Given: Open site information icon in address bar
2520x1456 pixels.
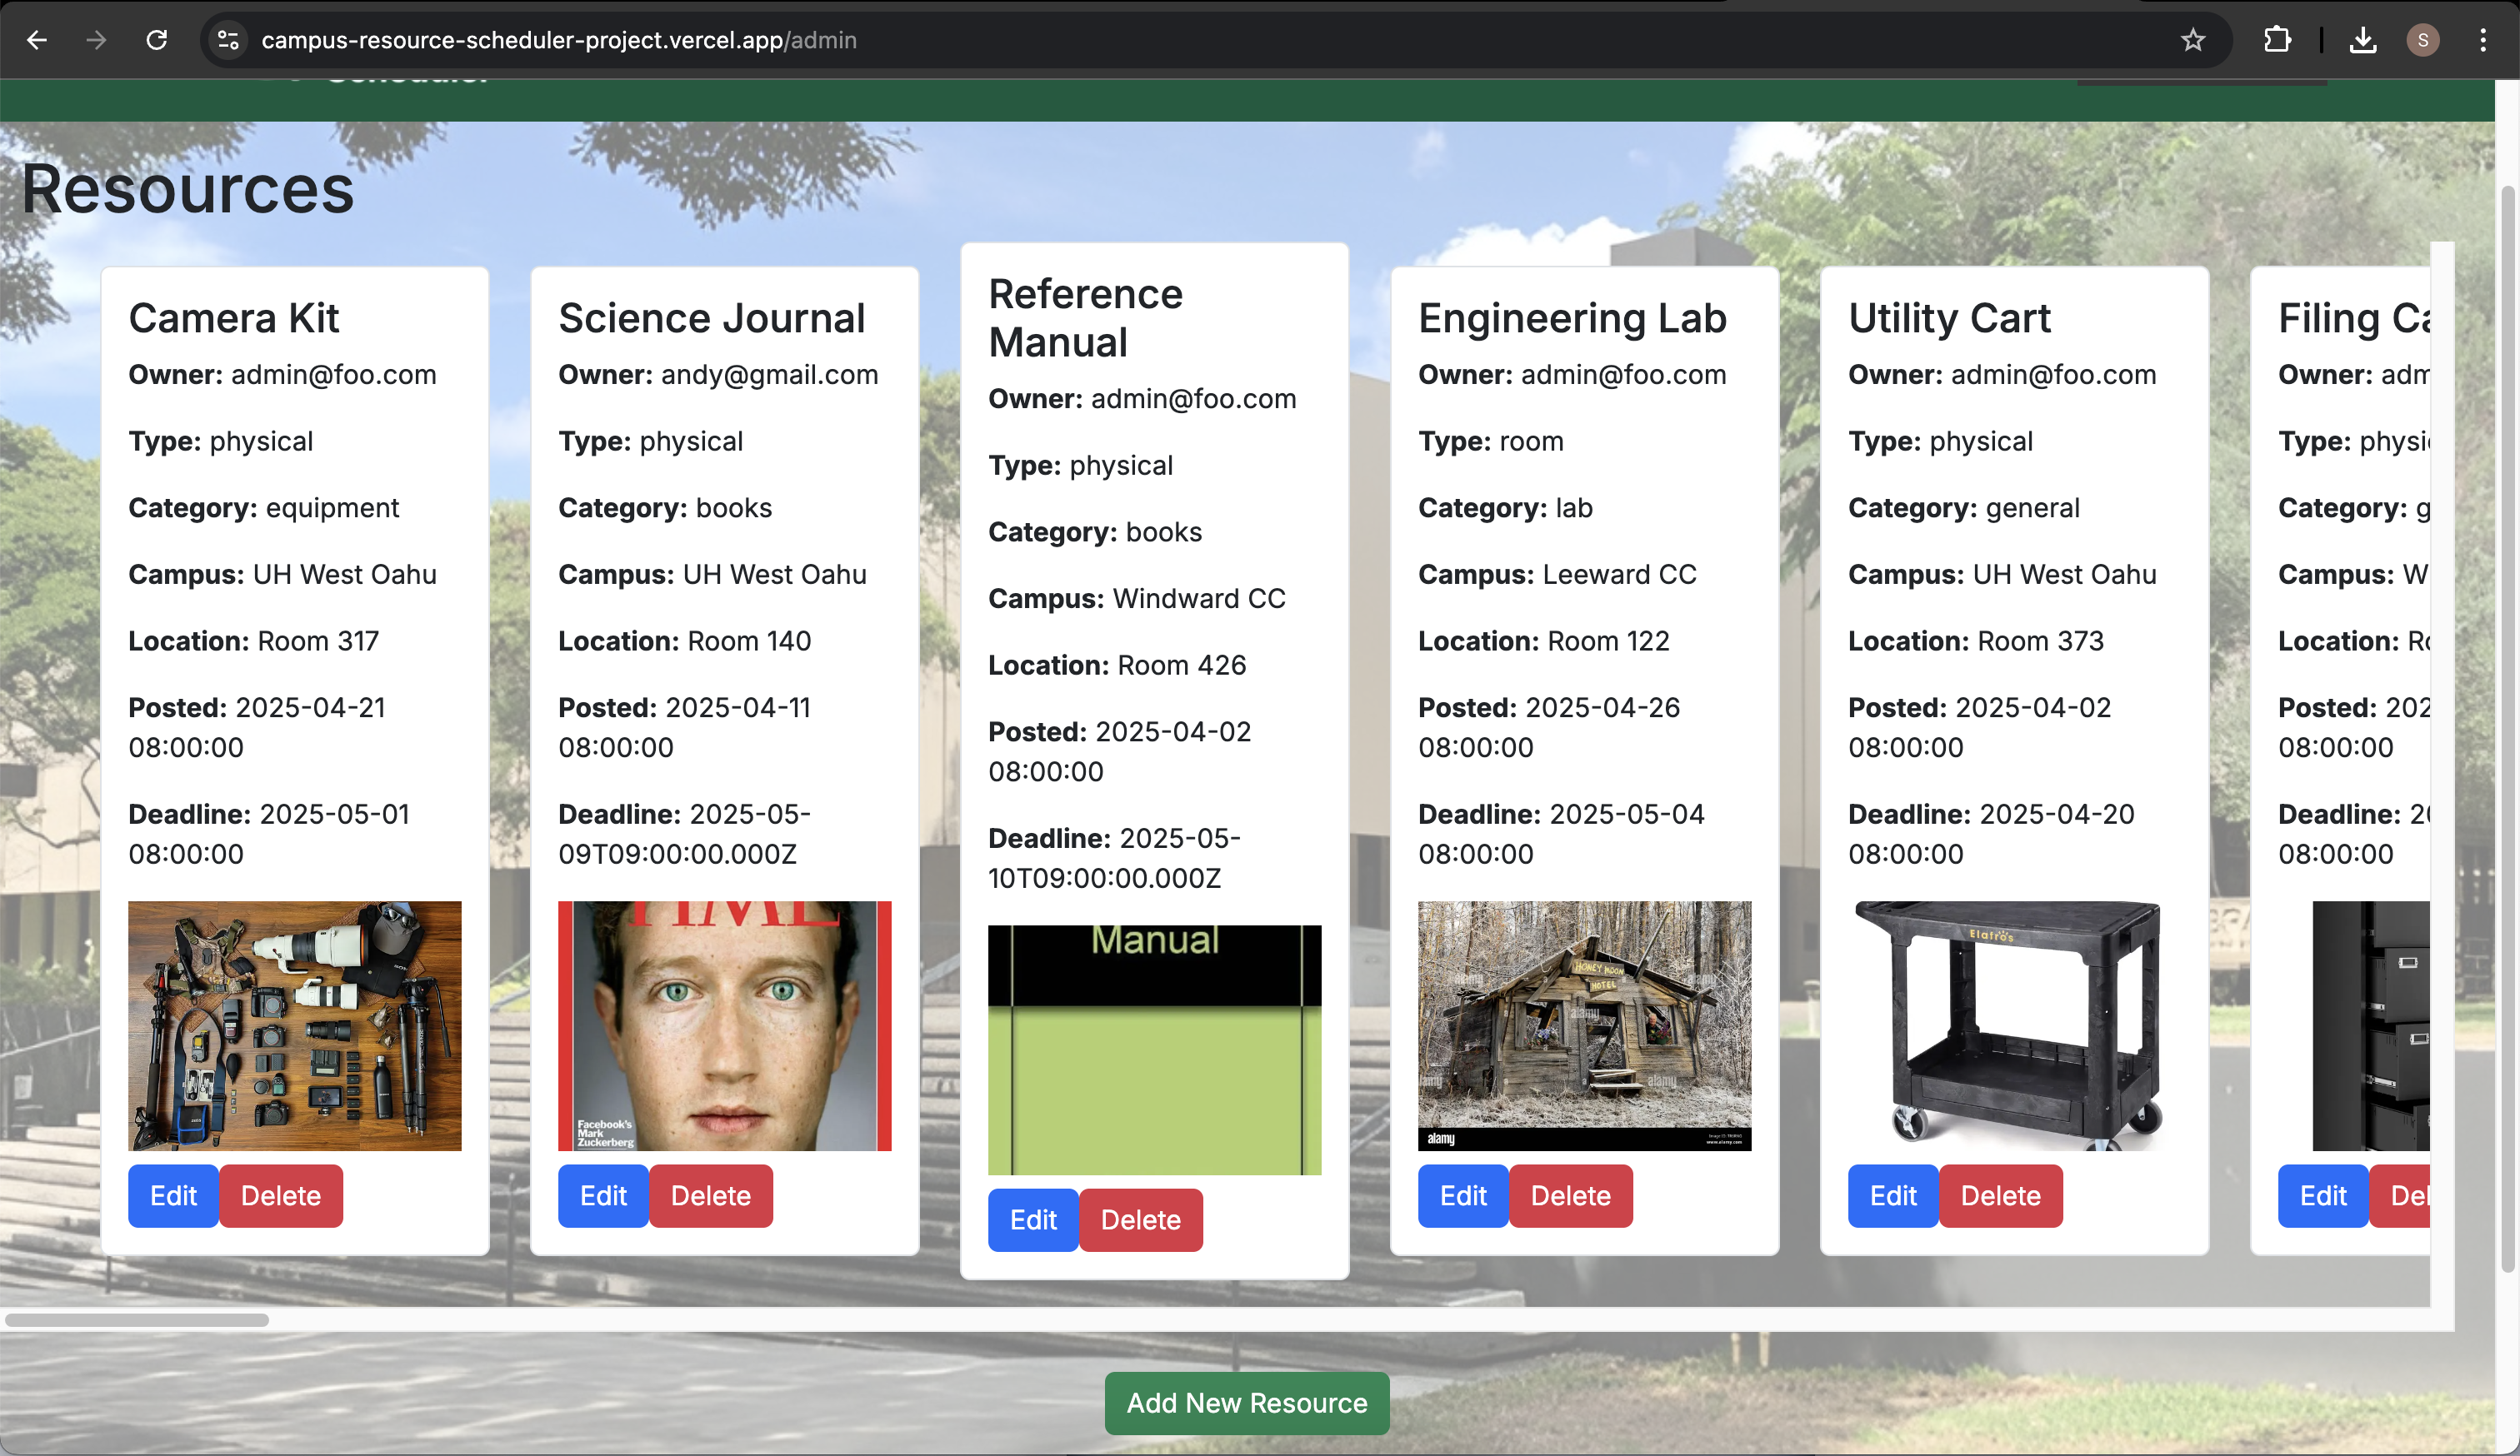Looking at the screenshot, I should pyautogui.click(x=228, y=40).
